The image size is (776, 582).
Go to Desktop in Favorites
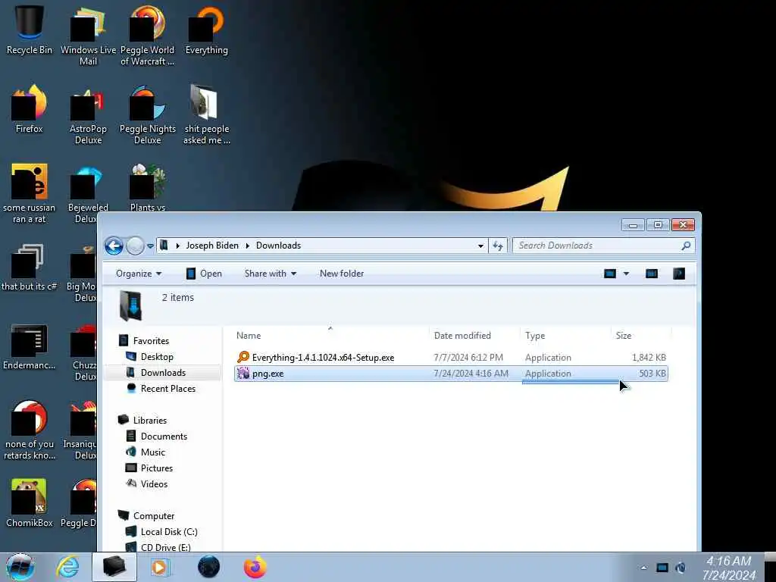[156, 357]
